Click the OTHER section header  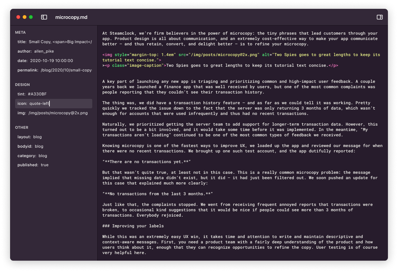(x=22, y=127)
